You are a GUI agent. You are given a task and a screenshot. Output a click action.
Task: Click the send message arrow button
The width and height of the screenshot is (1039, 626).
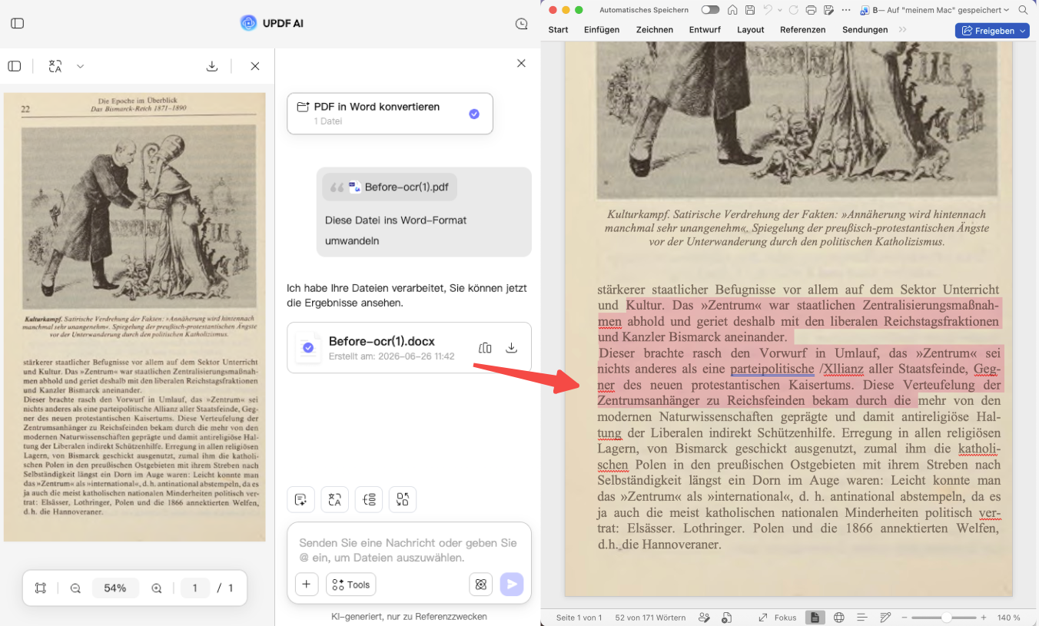pos(511,585)
